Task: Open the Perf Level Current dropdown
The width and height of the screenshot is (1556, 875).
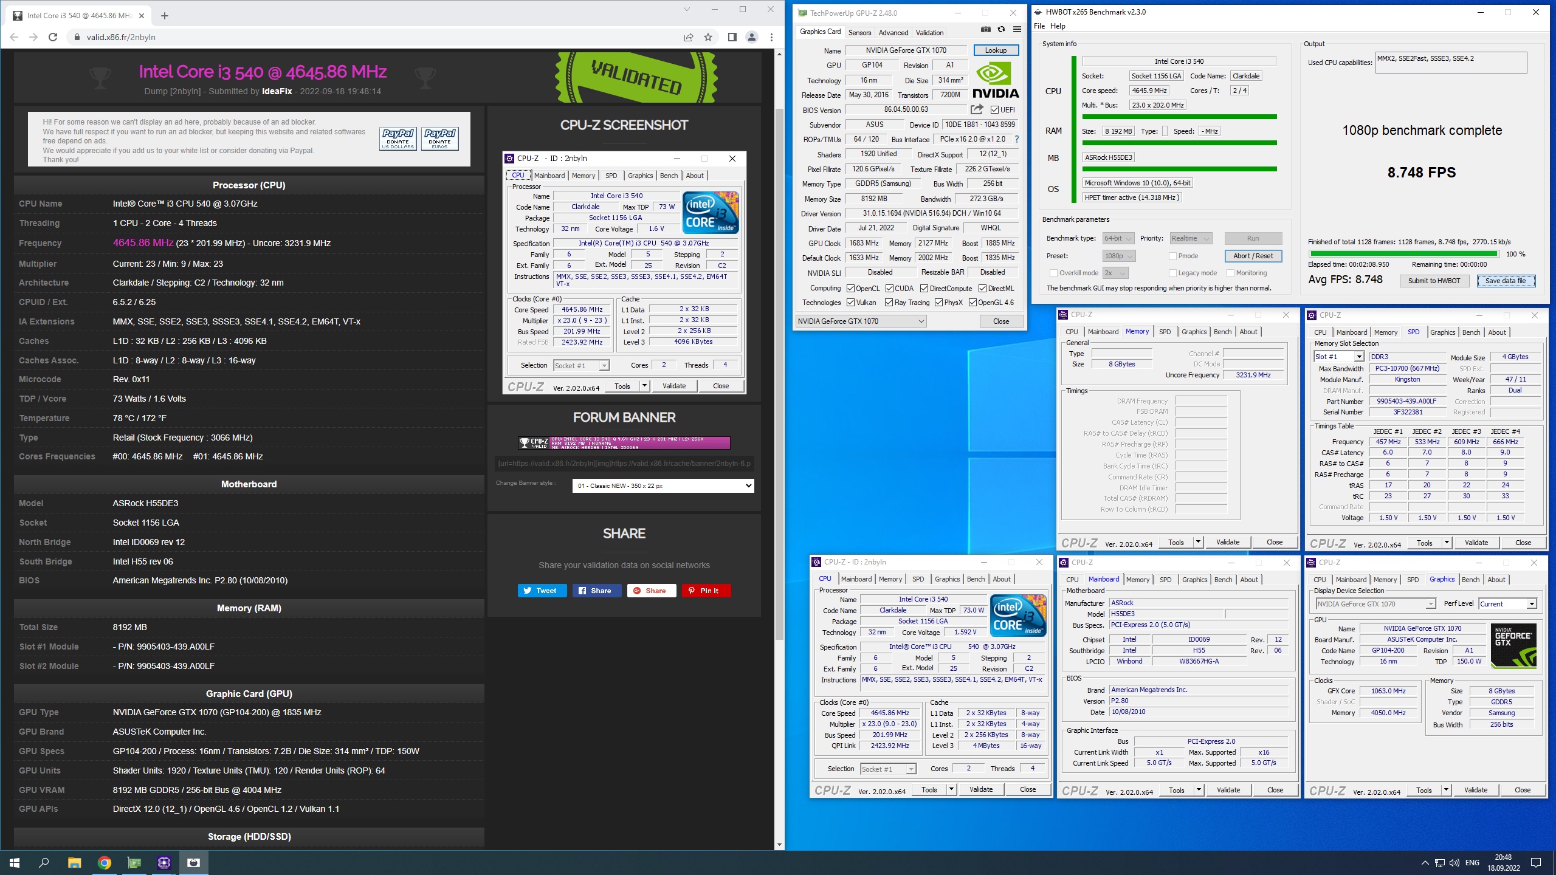Action: tap(1507, 603)
